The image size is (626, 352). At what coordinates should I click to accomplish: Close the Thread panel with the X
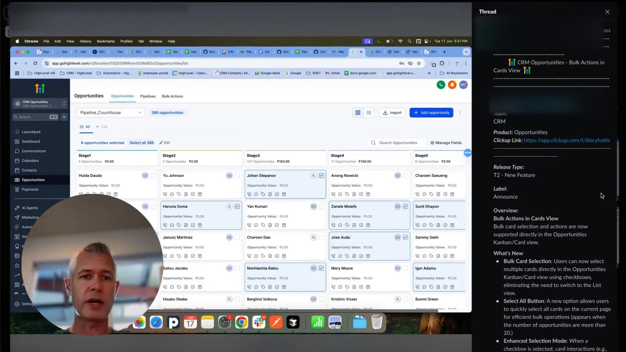[x=607, y=12]
